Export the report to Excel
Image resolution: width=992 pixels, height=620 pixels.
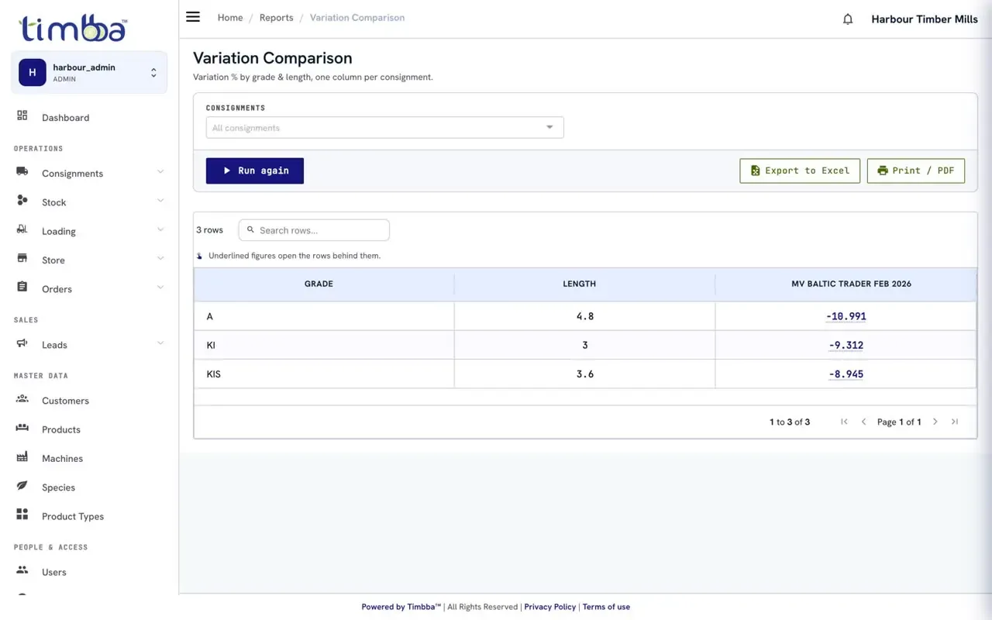pos(800,170)
